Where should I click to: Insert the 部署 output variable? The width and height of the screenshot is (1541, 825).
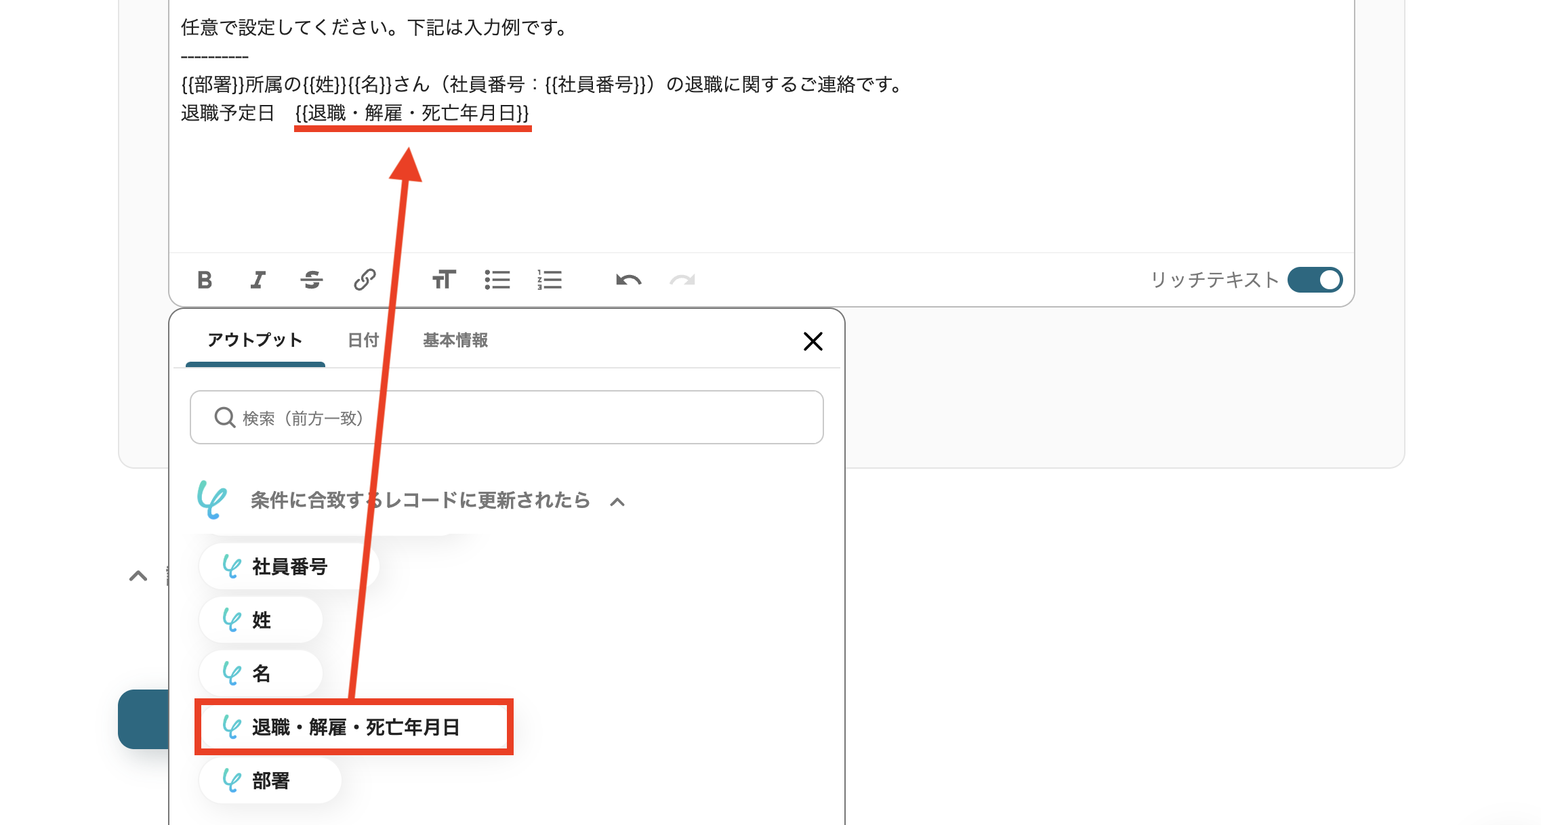pyautogui.click(x=270, y=781)
